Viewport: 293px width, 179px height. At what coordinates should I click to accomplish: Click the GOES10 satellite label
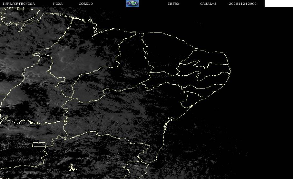pos(86,4)
